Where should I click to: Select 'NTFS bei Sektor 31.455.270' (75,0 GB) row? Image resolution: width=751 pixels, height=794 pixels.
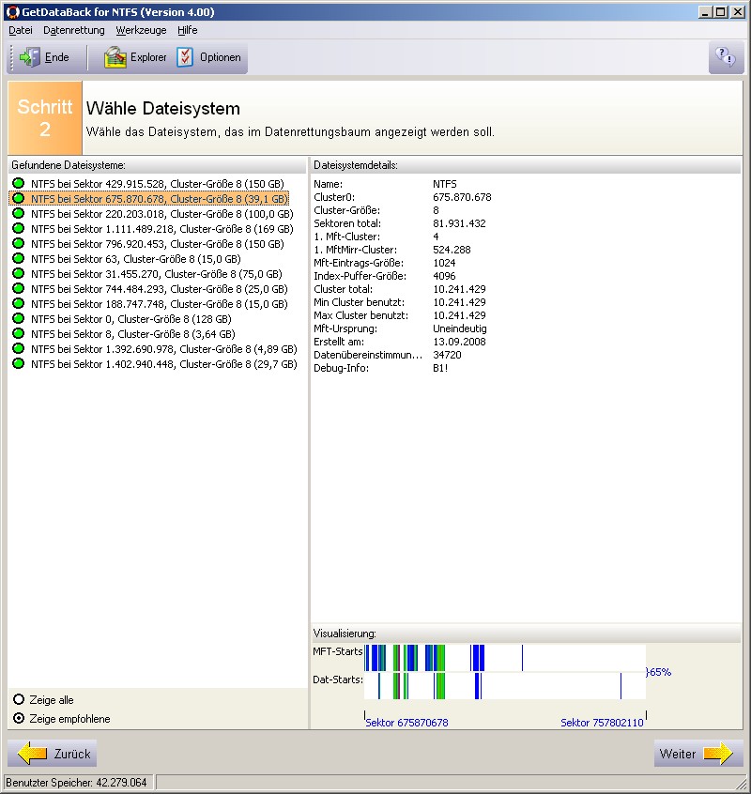point(157,274)
